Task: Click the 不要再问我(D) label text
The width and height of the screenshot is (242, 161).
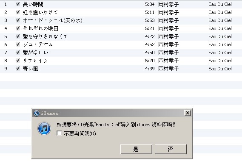Action: click(80, 133)
